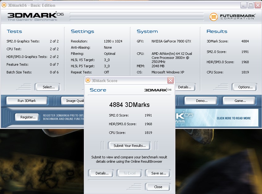Close the 3DMark Score dialog
This screenshot has width=262, height=194.
click(x=171, y=81)
